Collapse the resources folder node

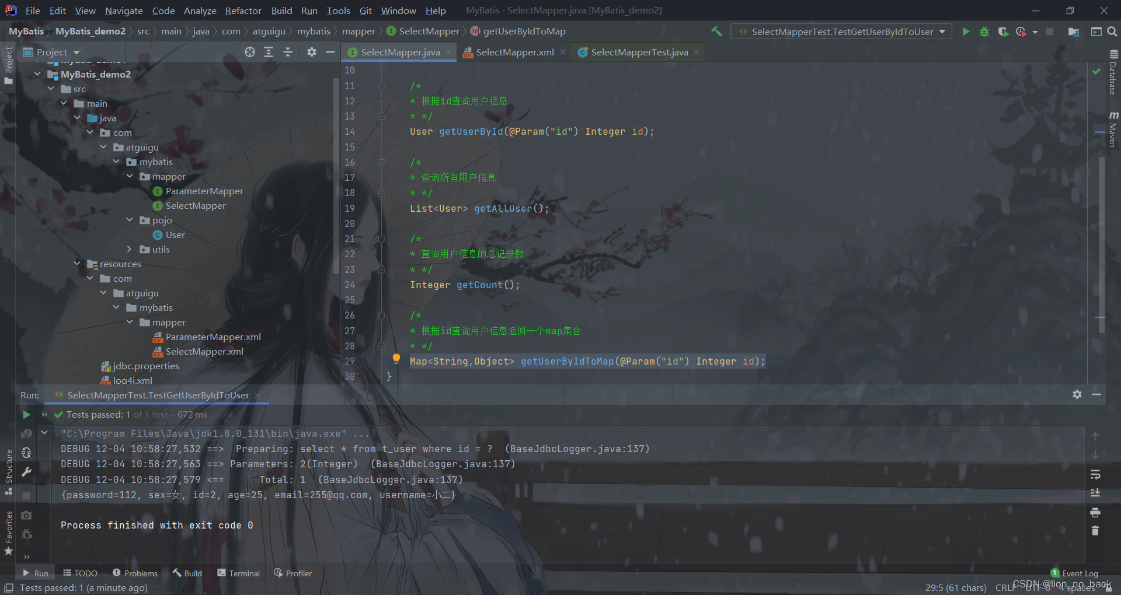pyautogui.click(x=77, y=264)
